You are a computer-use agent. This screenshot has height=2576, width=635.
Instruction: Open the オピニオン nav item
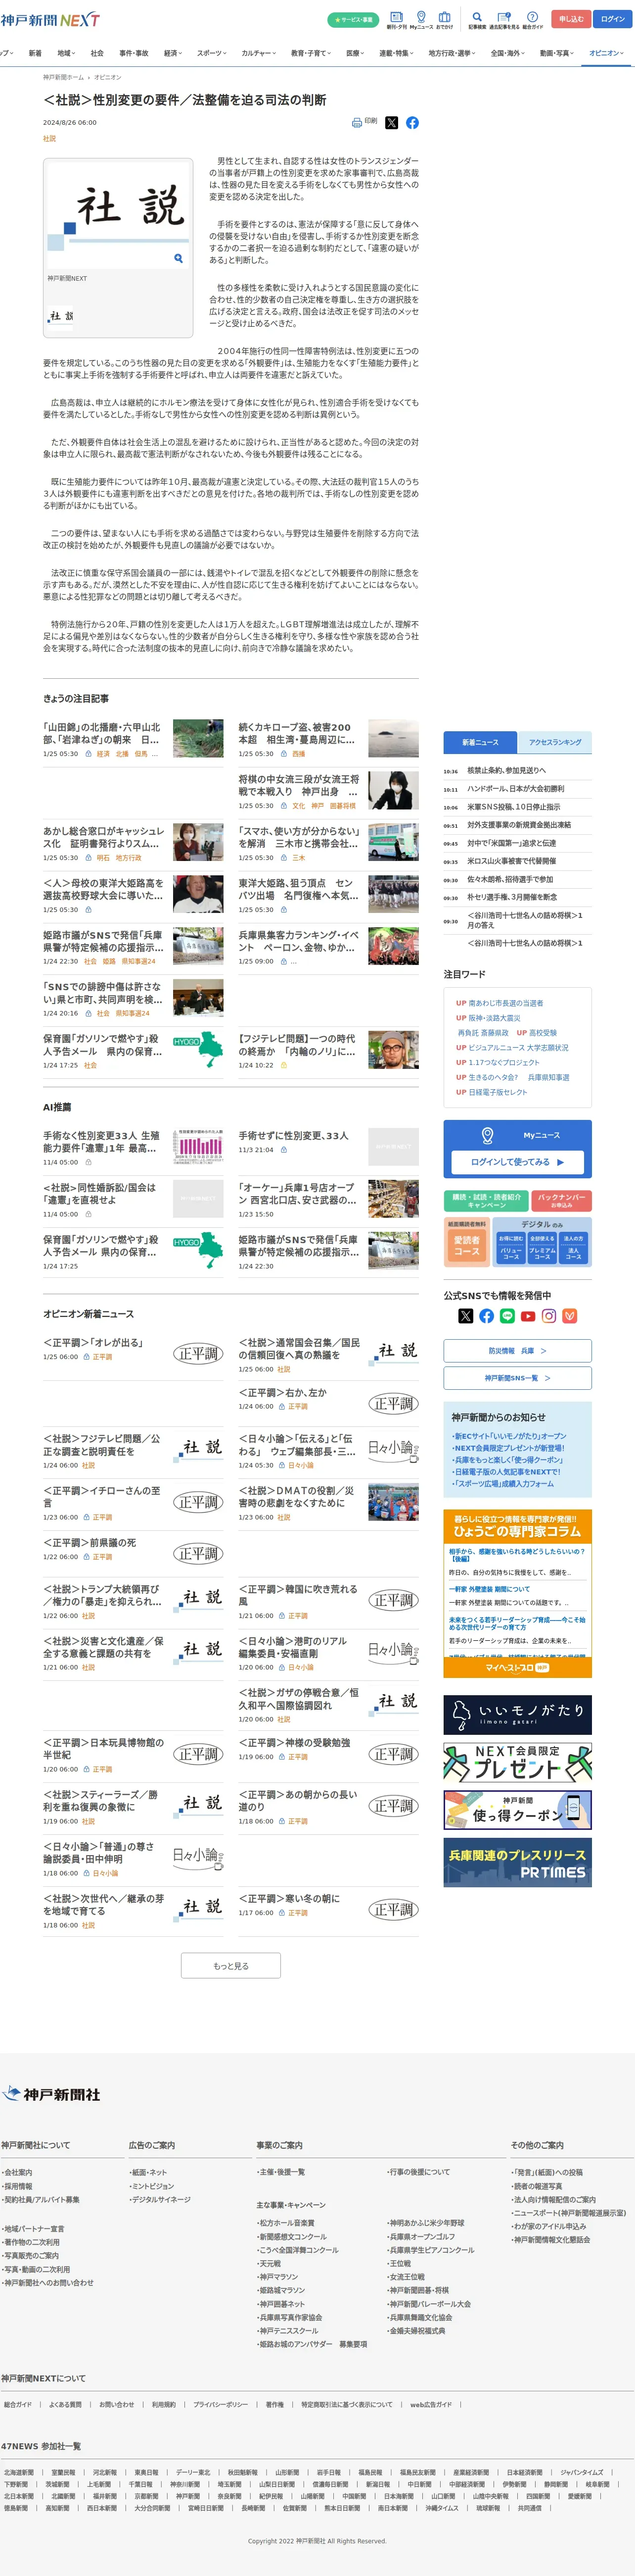(x=606, y=53)
